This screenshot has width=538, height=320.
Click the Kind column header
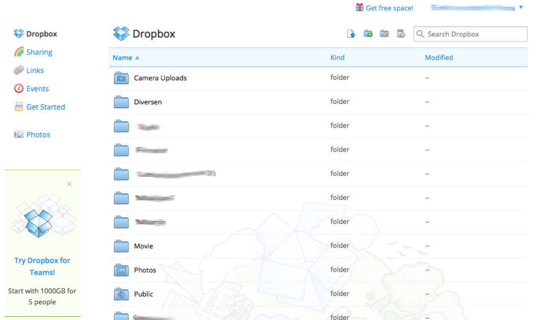337,57
